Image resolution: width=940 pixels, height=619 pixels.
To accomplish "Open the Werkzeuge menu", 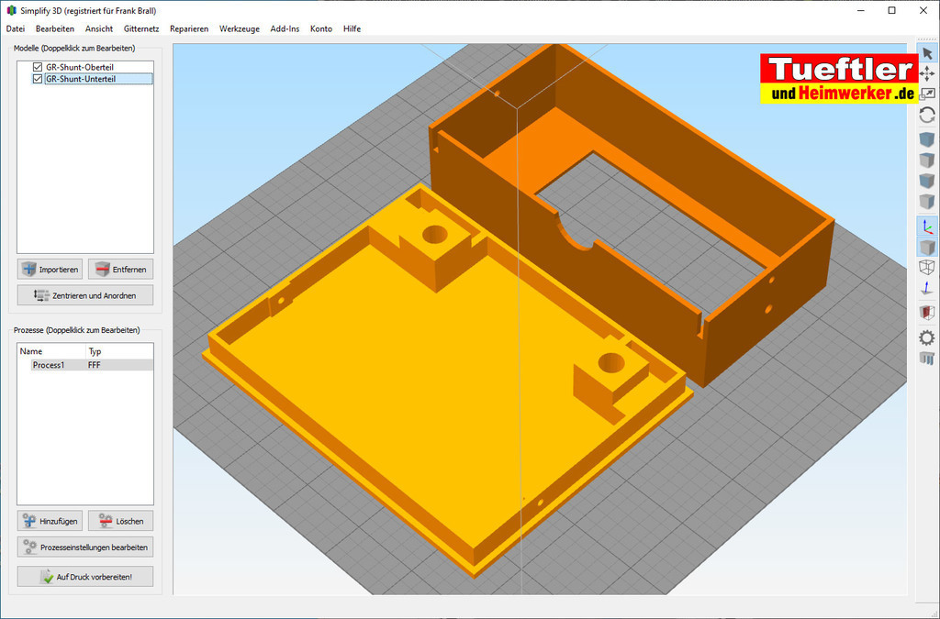I will [240, 28].
